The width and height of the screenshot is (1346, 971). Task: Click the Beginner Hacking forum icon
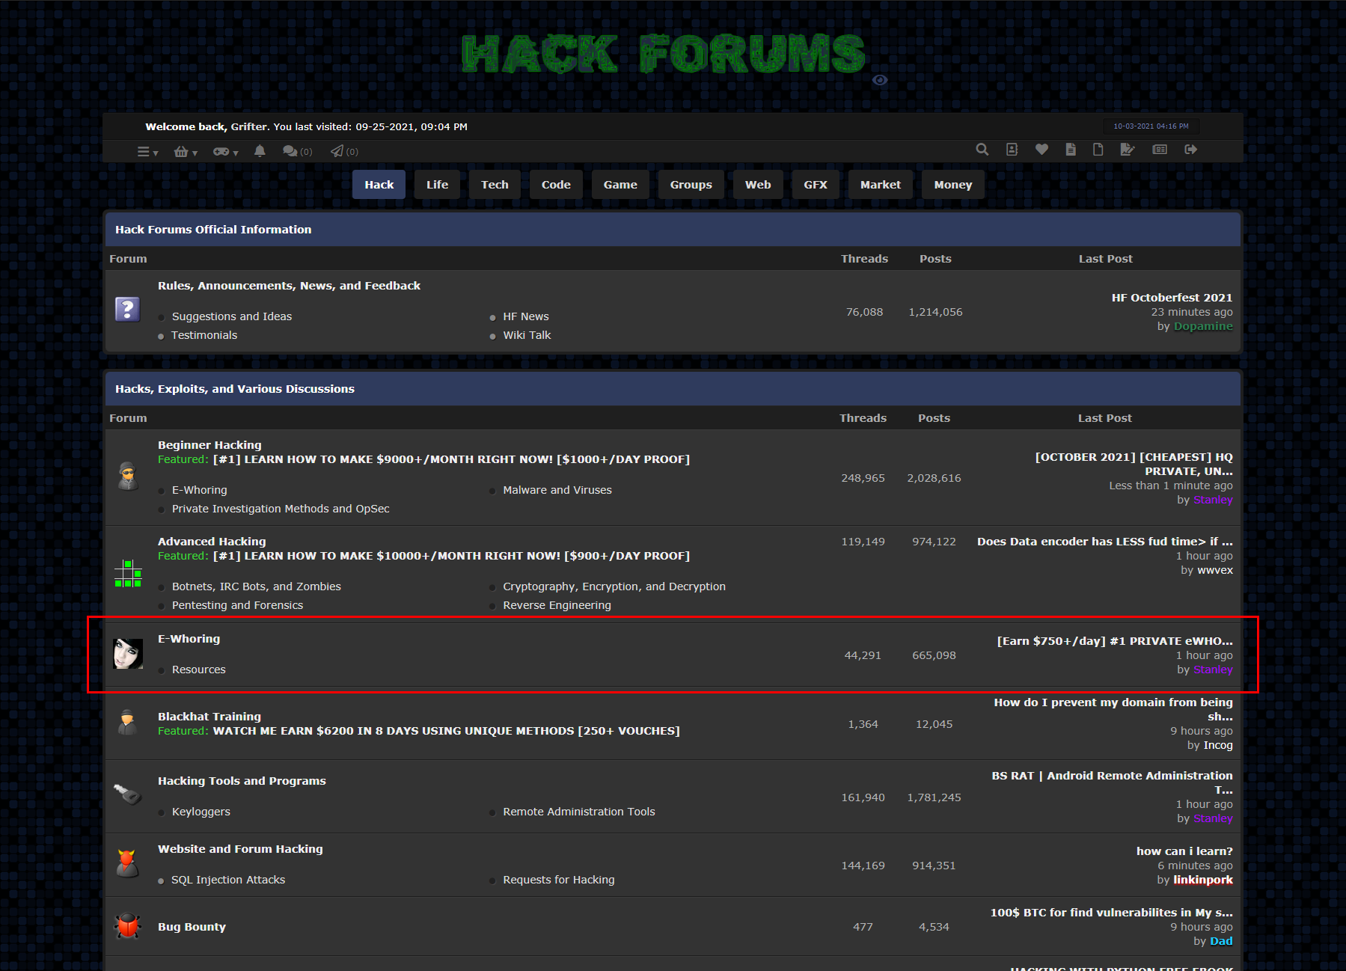click(128, 476)
